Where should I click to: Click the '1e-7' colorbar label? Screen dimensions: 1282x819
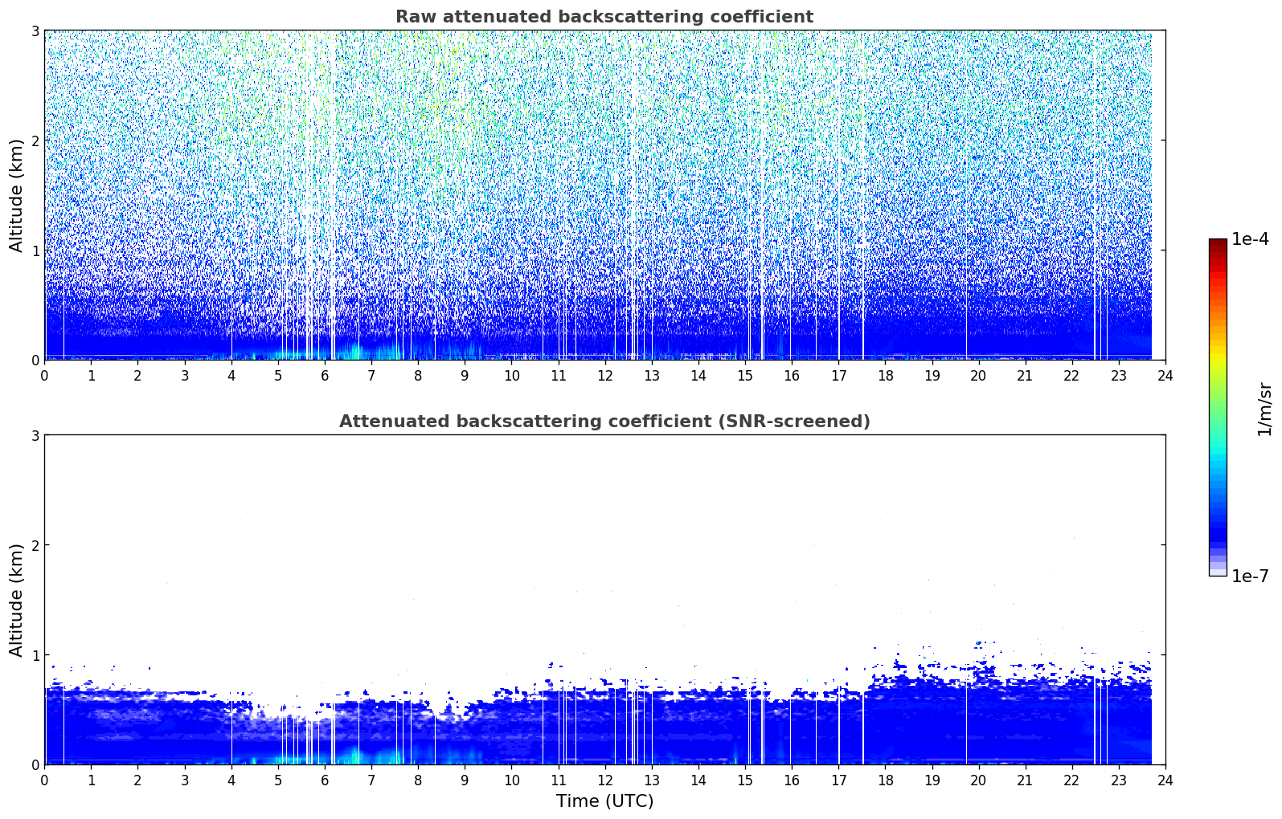(1250, 577)
